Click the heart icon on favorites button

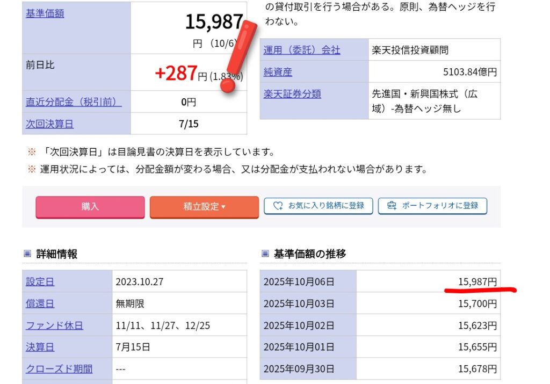click(278, 206)
